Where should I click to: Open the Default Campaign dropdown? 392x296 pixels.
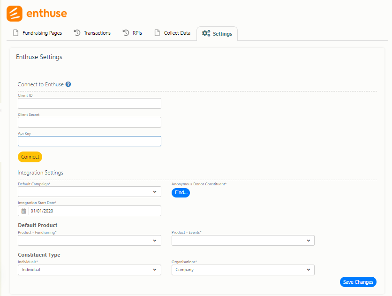pos(90,192)
